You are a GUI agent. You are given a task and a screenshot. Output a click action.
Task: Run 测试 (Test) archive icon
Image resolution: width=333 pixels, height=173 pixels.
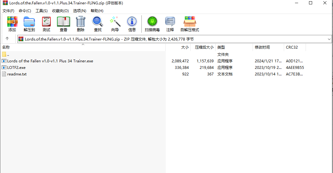point(46,22)
